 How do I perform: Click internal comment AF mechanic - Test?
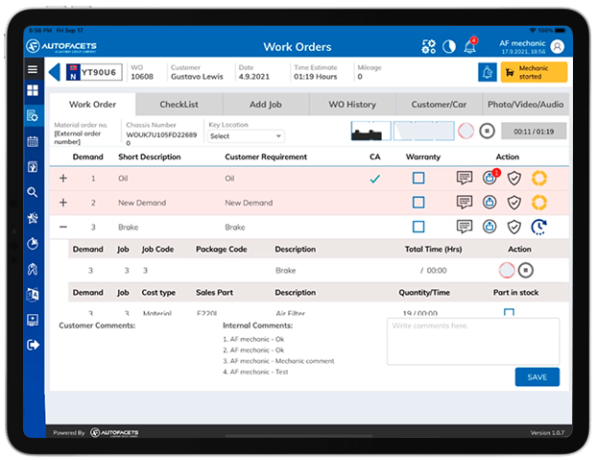click(x=255, y=372)
